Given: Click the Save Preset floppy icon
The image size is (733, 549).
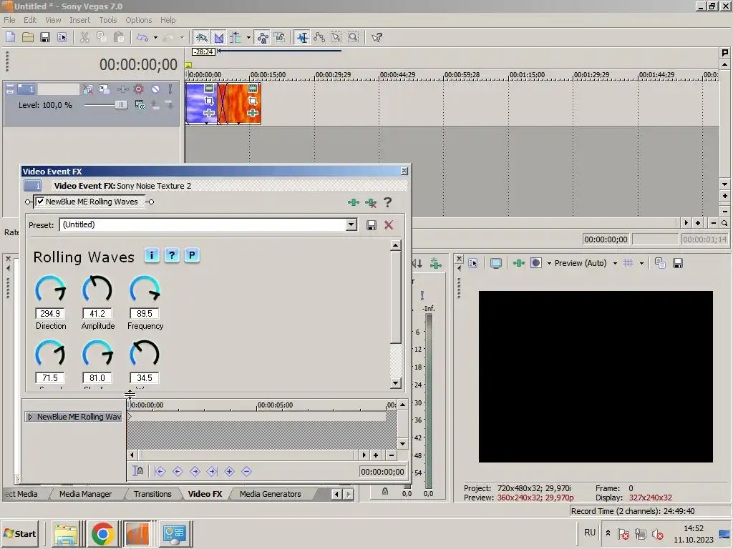Looking at the screenshot, I should click(x=372, y=225).
